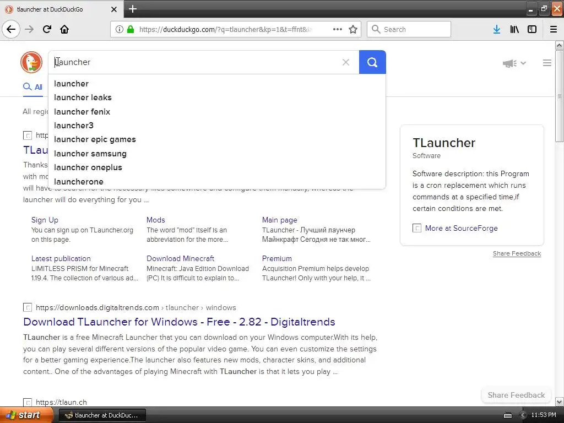Image resolution: width=564 pixels, height=423 pixels.
Task: Open the Main page sitelink
Action: point(279,220)
